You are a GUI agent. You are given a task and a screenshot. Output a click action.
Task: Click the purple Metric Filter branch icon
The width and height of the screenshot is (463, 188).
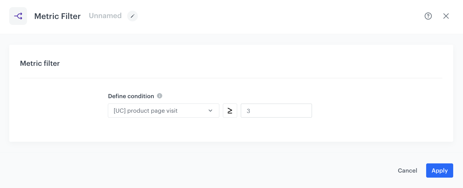click(x=18, y=16)
